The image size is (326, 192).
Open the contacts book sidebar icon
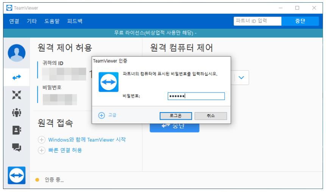coord(17,130)
